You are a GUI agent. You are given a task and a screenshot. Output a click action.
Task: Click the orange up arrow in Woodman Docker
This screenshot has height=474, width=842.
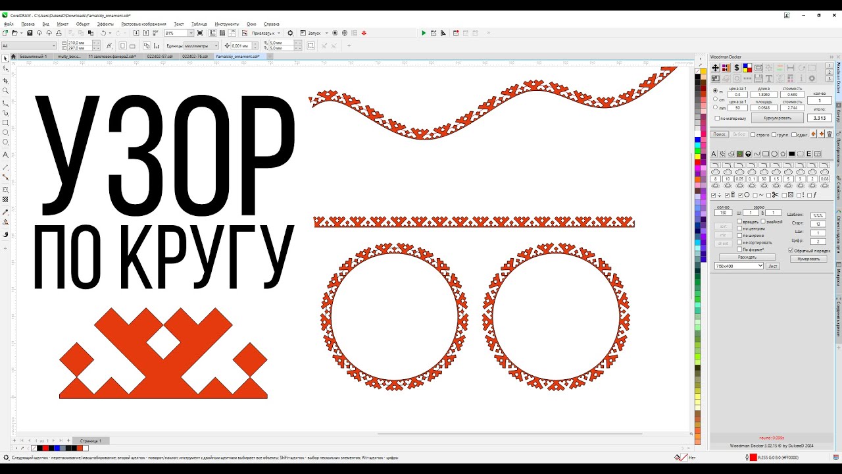(x=814, y=134)
